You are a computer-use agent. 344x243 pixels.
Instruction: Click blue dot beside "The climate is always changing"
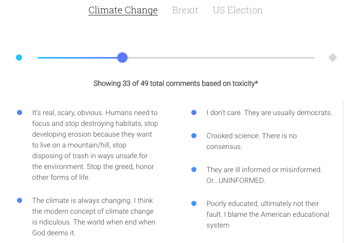coord(20,200)
